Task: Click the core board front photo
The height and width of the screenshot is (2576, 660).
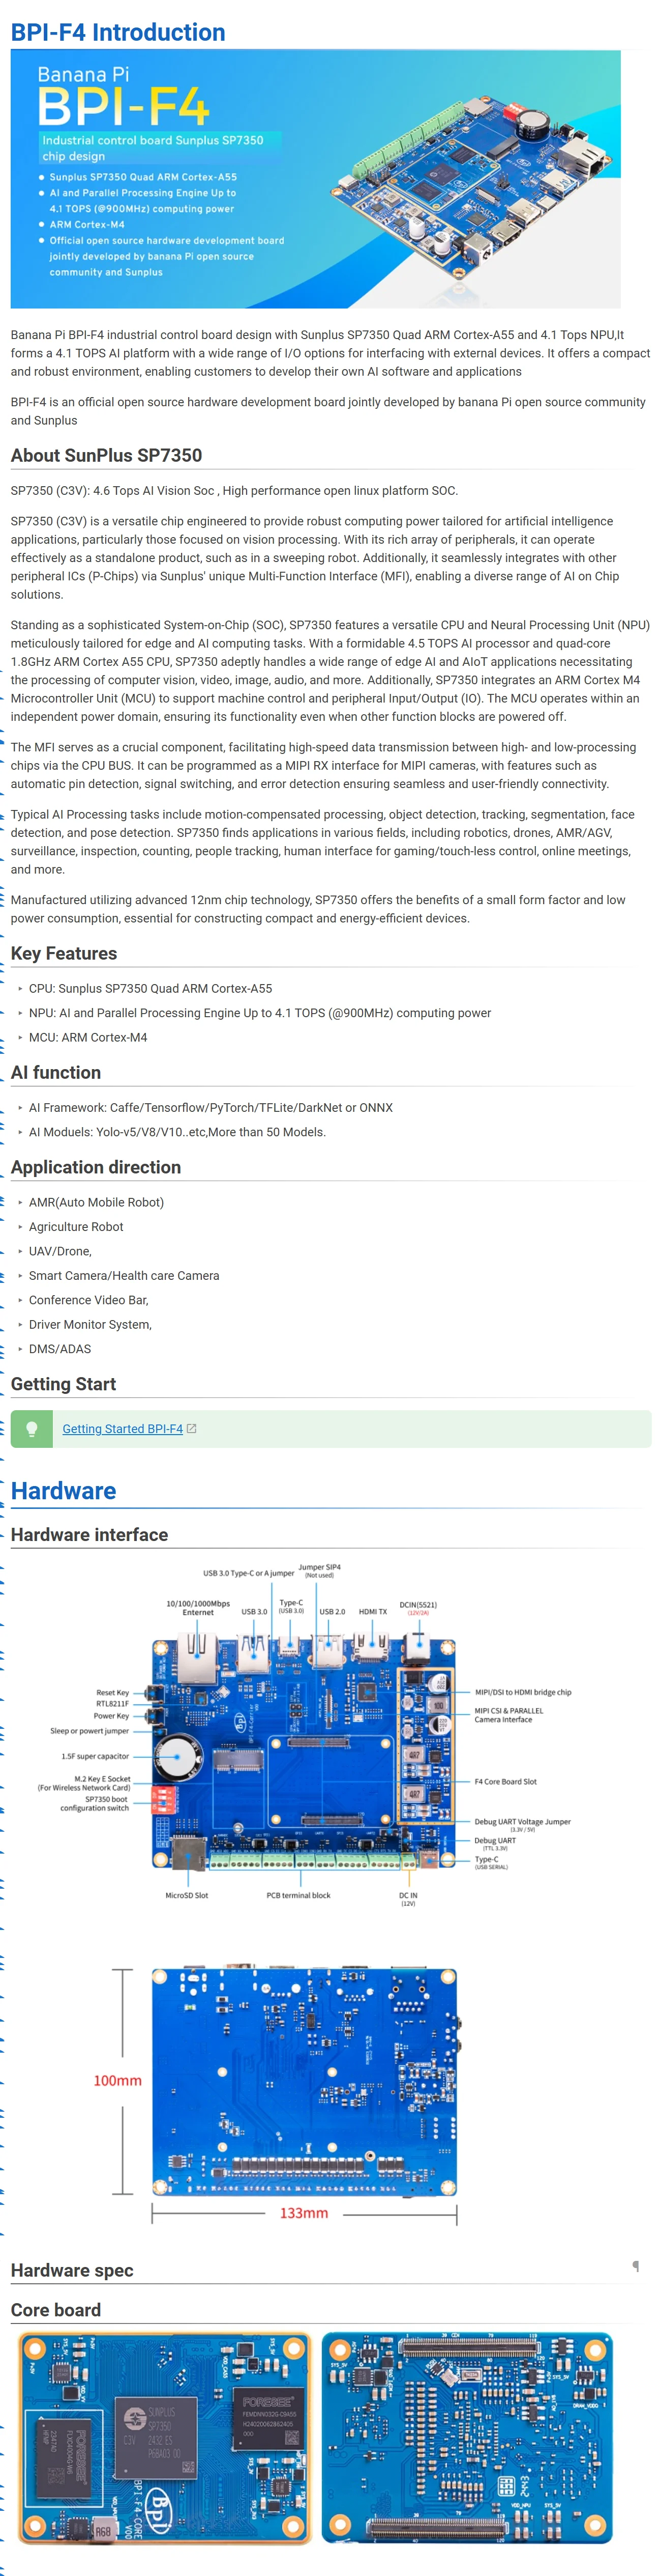Action: (165, 2436)
